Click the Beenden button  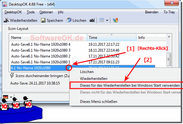pos(152,12)
